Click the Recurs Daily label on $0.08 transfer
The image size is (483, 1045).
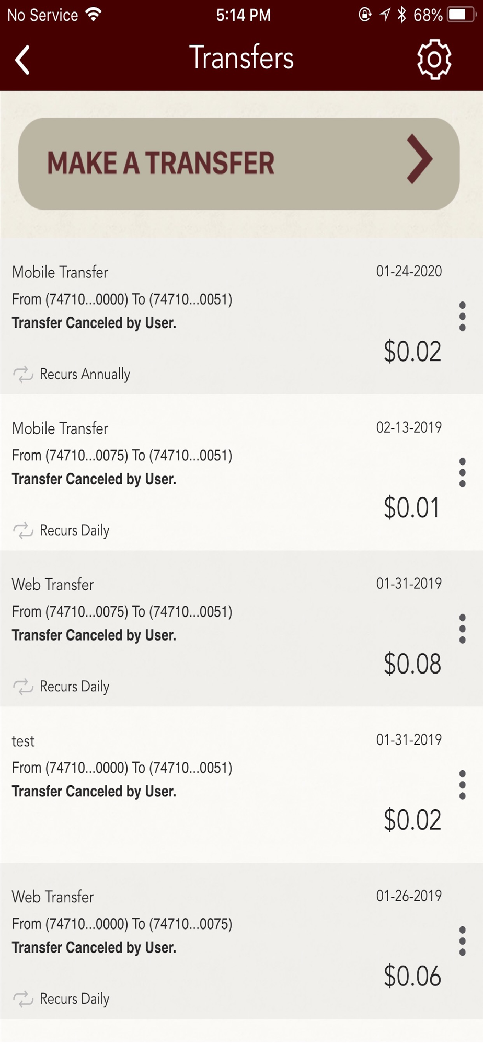(75, 687)
